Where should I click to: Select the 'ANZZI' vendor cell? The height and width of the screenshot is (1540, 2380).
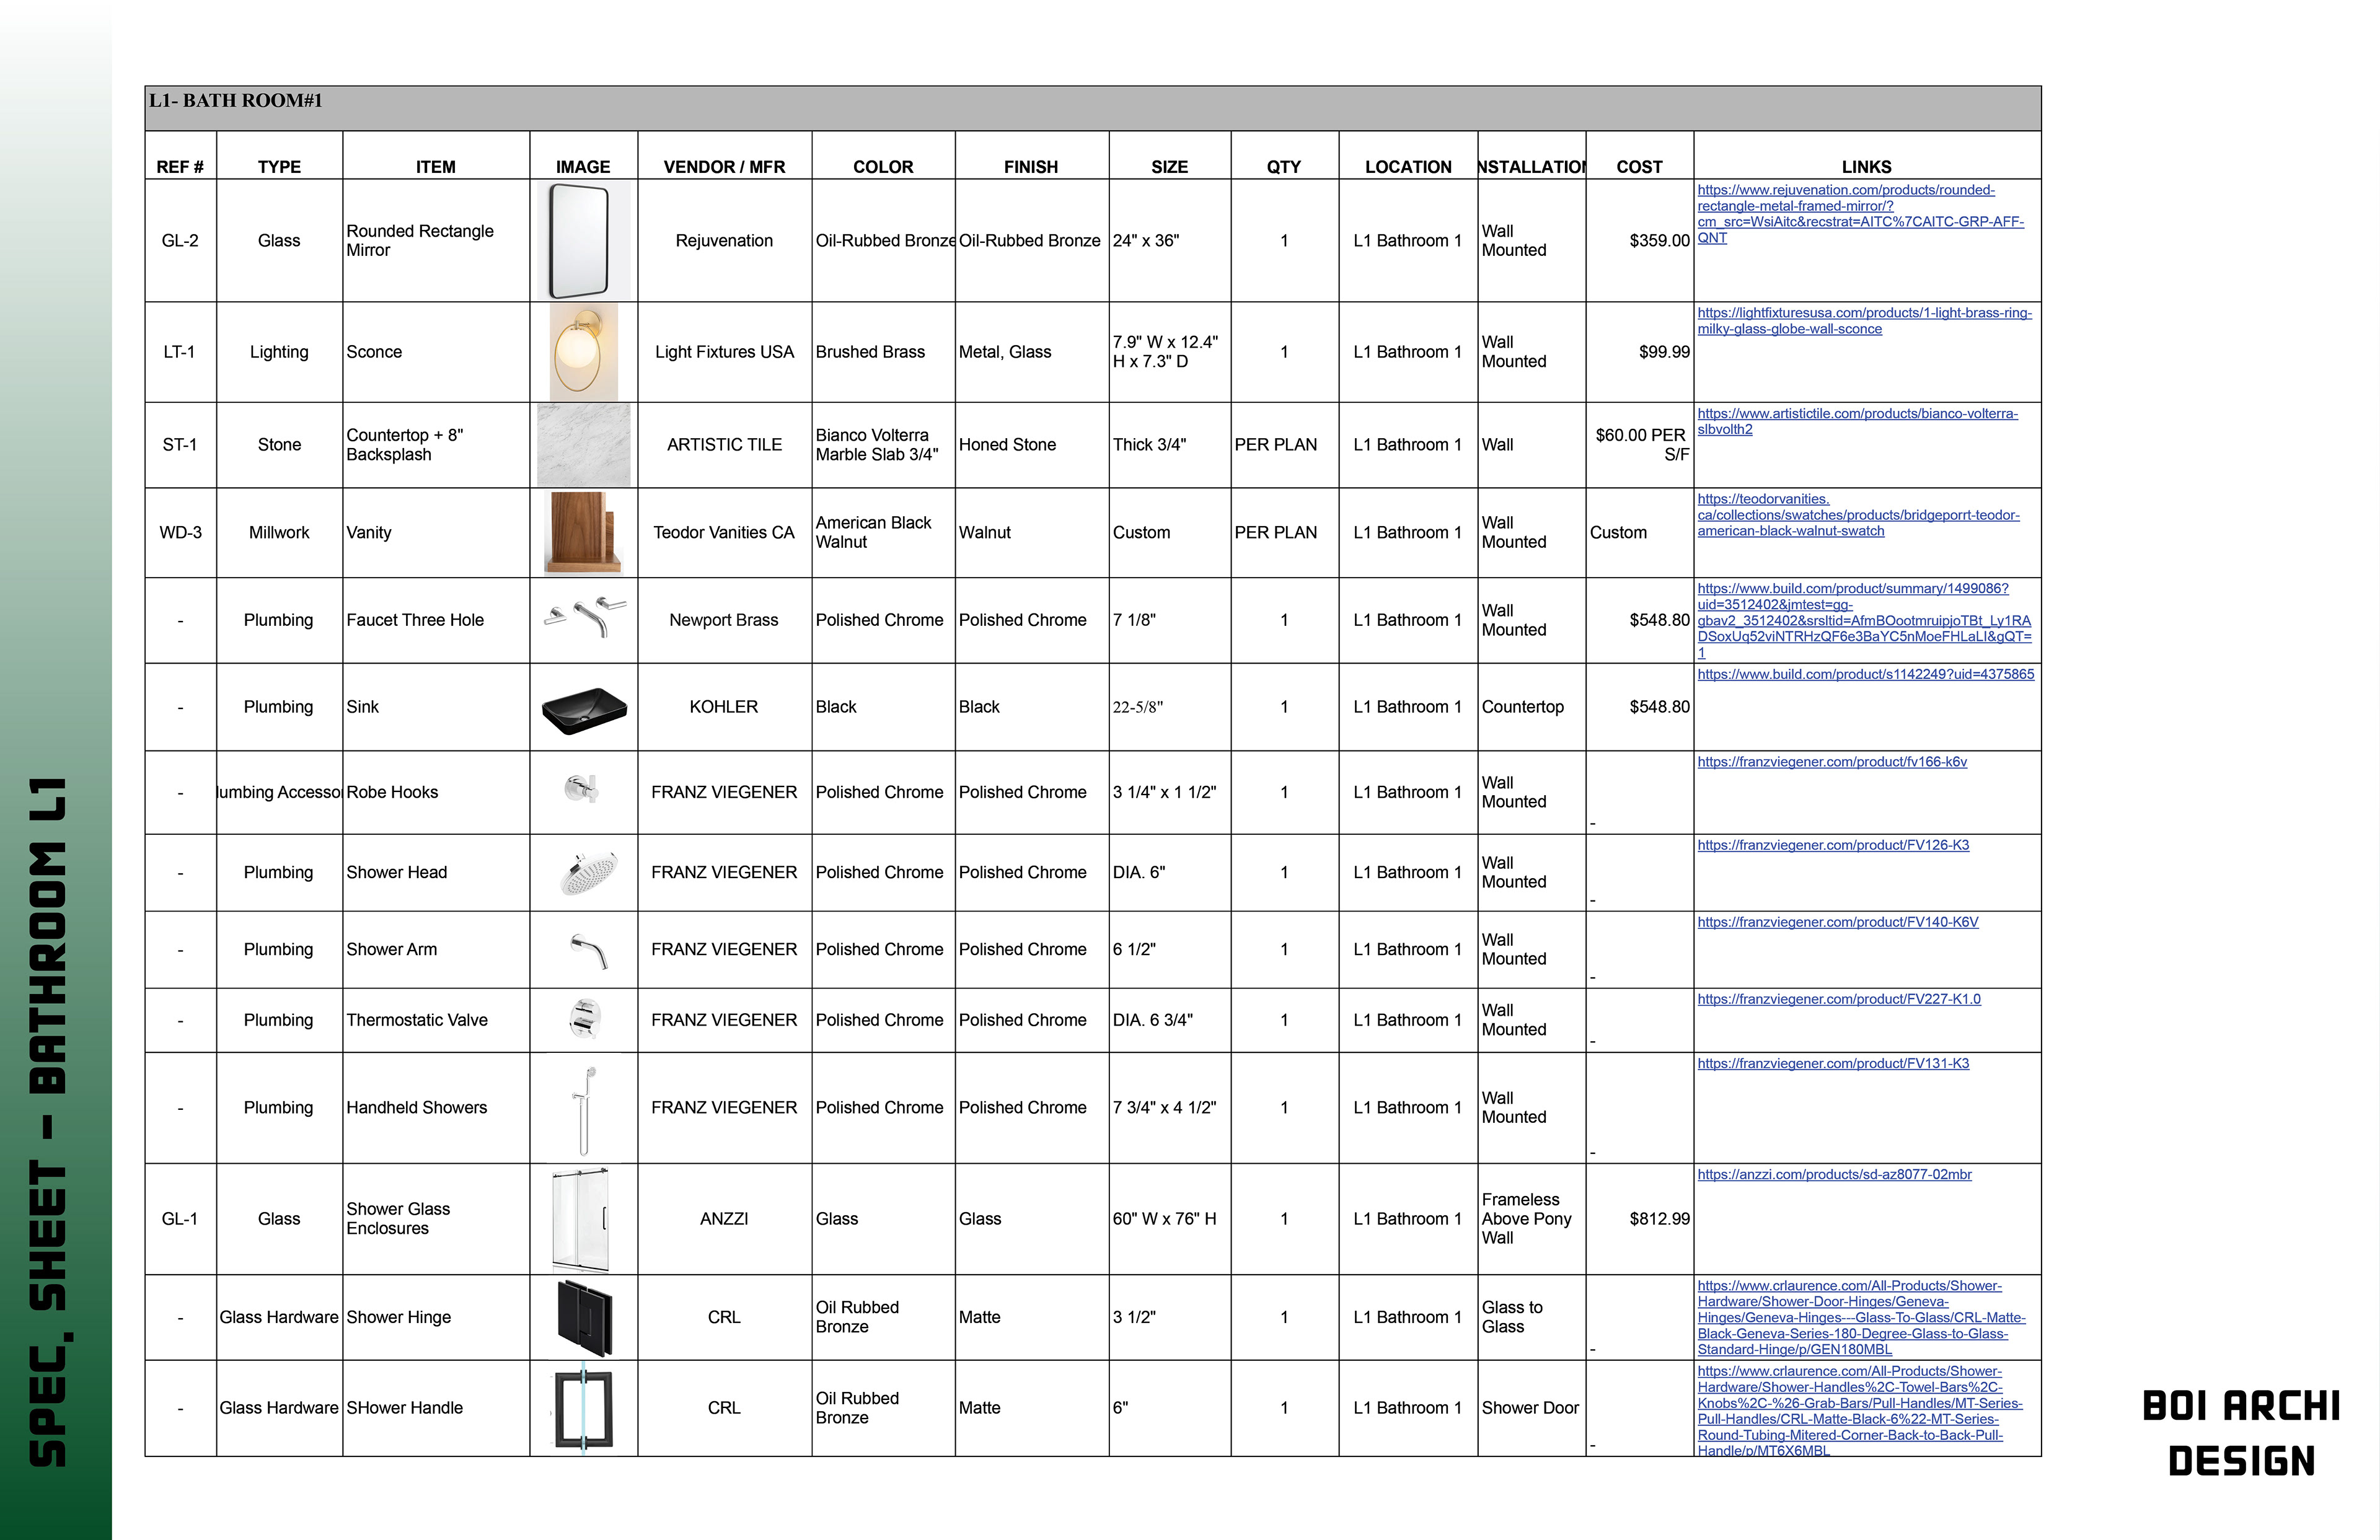coord(725,1219)
